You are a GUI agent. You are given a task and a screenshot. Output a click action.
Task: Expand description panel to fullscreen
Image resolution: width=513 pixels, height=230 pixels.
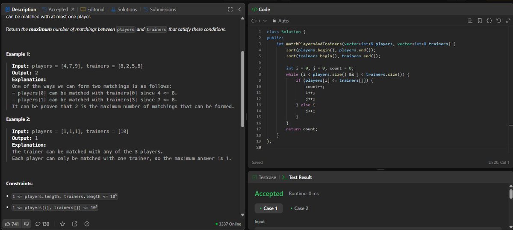(230, 9)
